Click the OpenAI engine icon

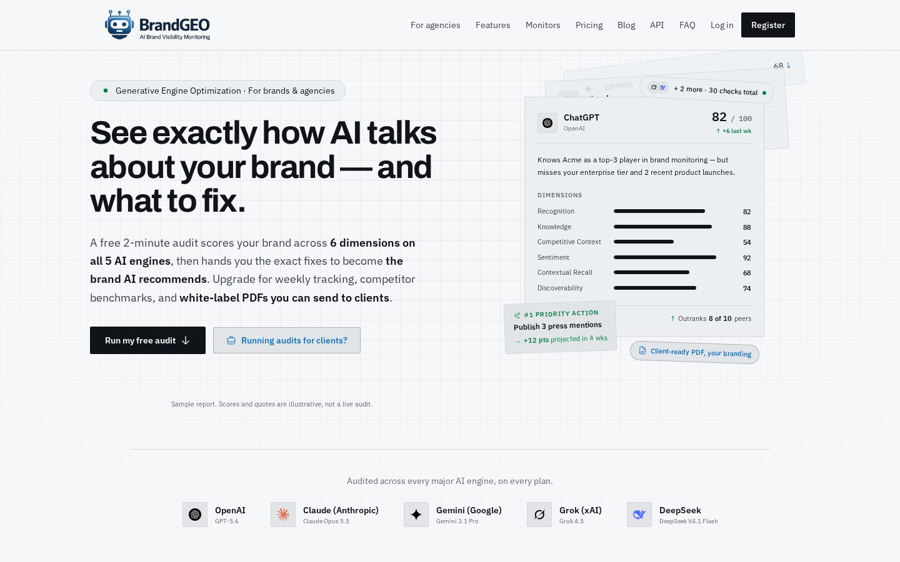pyautogui.click(x=195, y=515)
